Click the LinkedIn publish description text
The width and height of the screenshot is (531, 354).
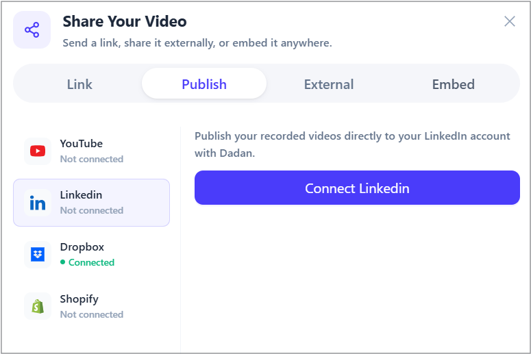352,144
